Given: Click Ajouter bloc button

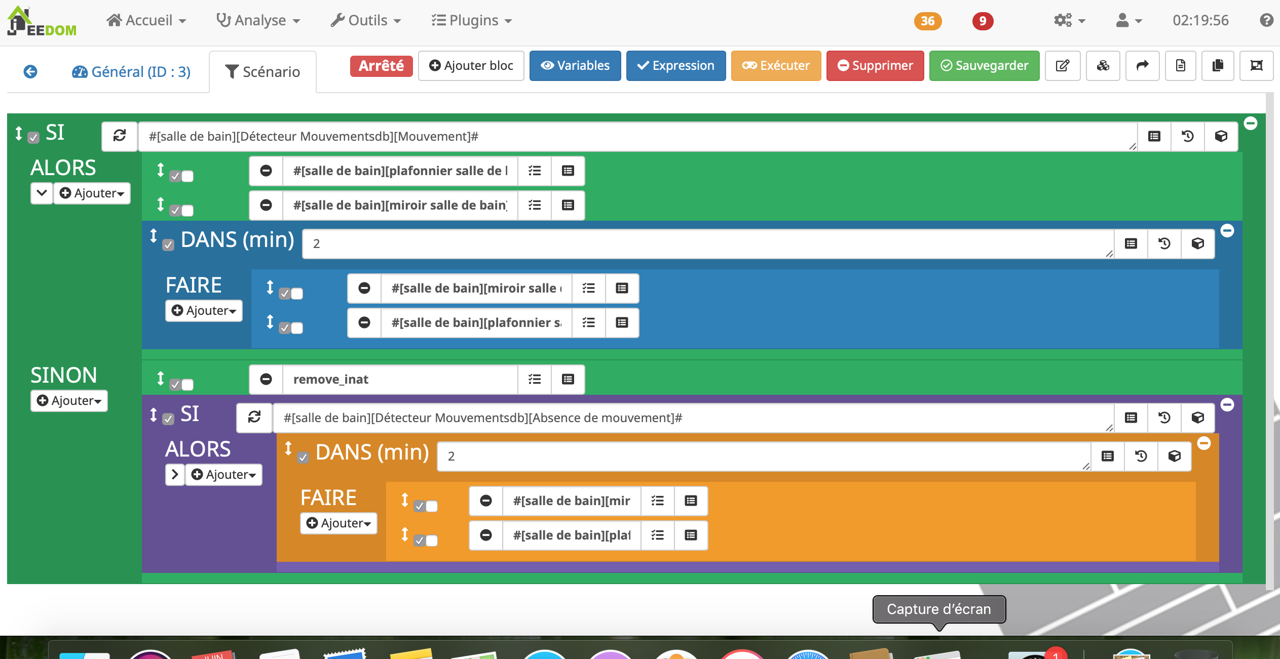Looking at the screenshot, I should coord(471,66).
